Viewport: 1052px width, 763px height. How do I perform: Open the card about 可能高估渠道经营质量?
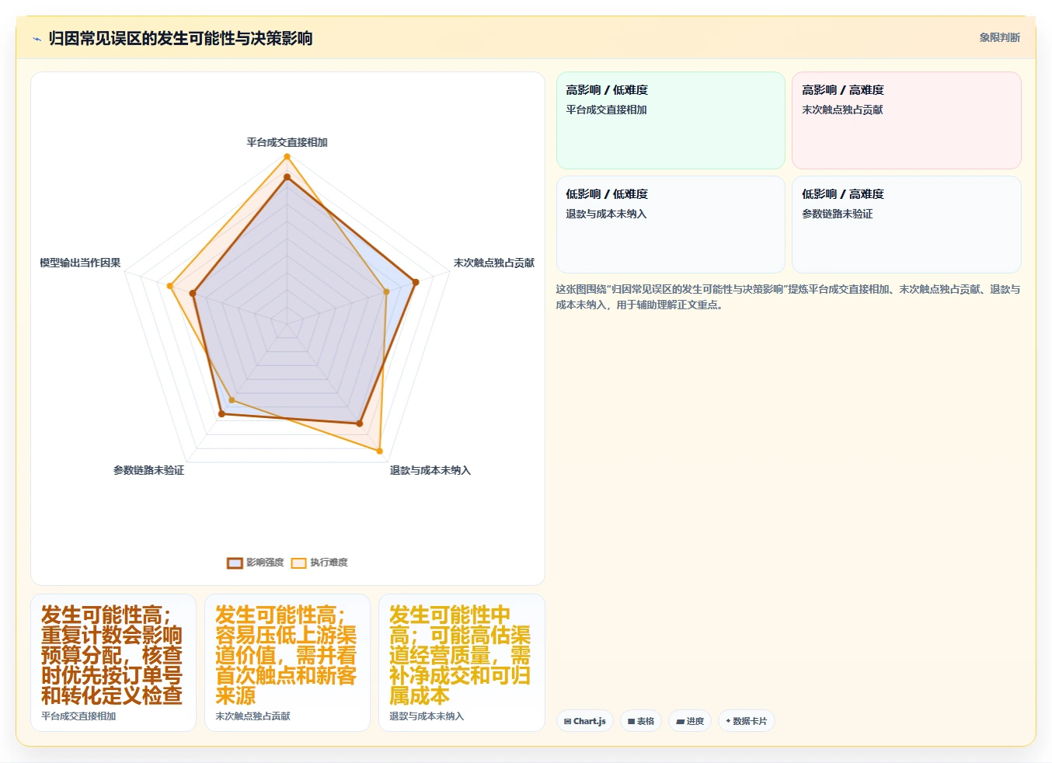[x=462, y=663]
